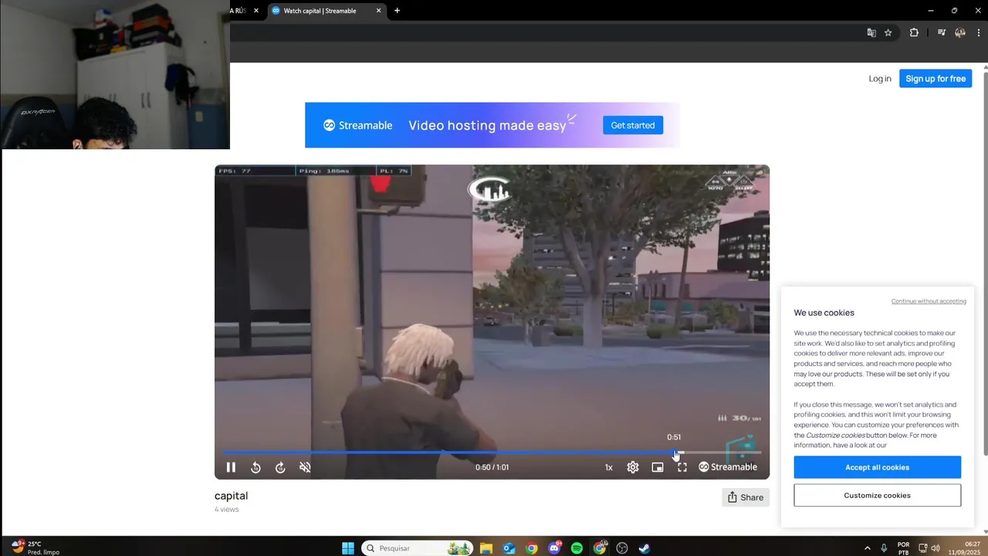988x556 pixels.
Task: Open the browser extensions menu
Action: tap(914, 32)
